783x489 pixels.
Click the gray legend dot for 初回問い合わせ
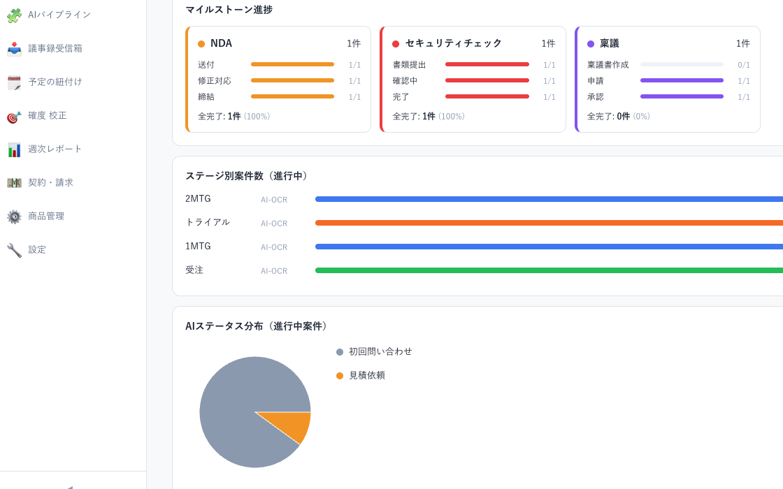coord(340,352)
